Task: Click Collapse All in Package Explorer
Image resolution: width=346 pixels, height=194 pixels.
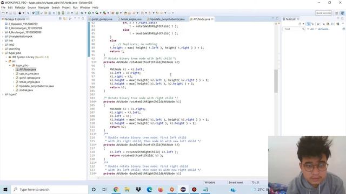Action: (60, 19)
